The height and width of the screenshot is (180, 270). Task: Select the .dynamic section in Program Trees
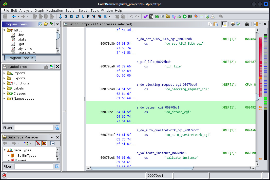pos(25,49)
